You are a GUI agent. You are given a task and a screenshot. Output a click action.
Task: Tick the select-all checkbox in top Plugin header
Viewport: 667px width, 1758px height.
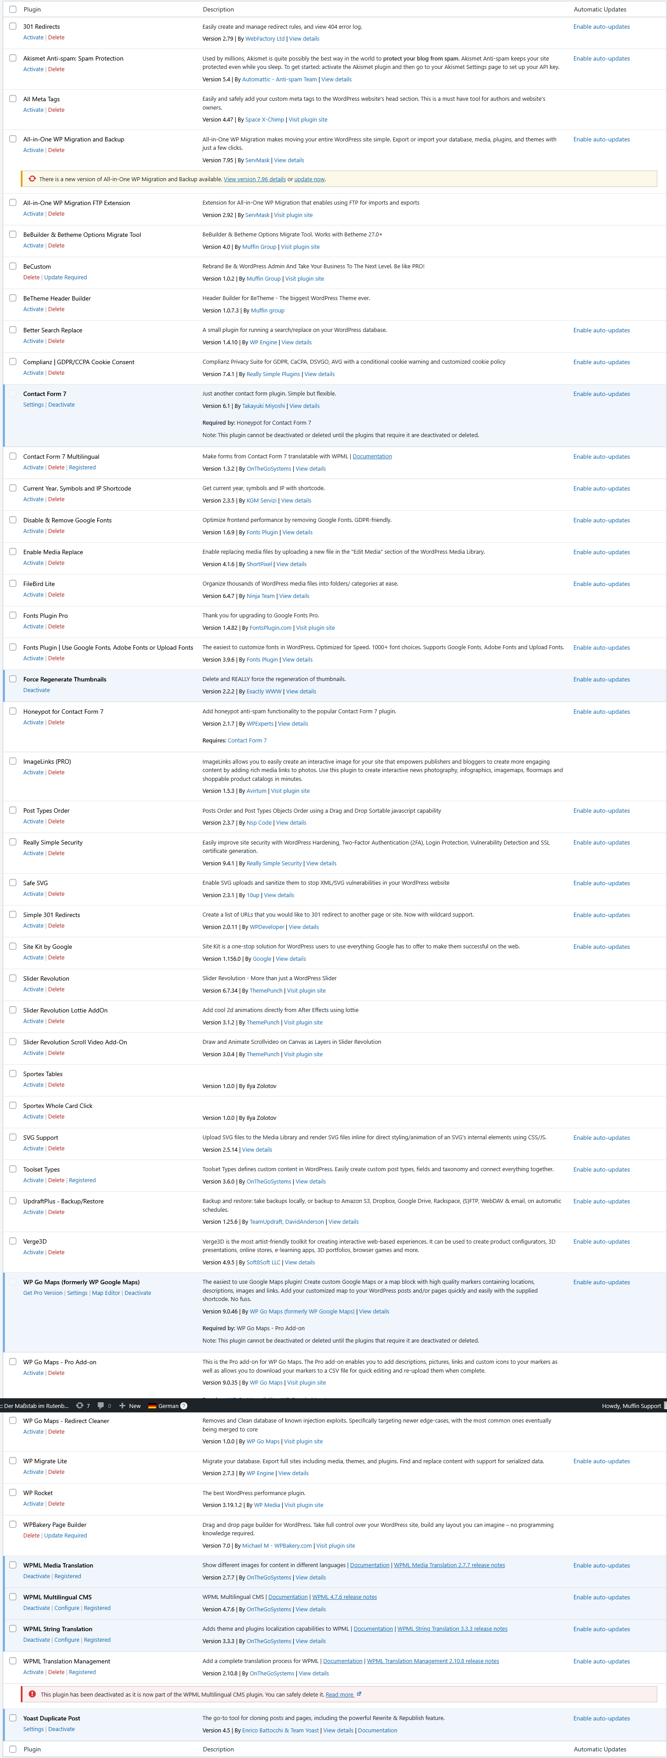point(12,9)
